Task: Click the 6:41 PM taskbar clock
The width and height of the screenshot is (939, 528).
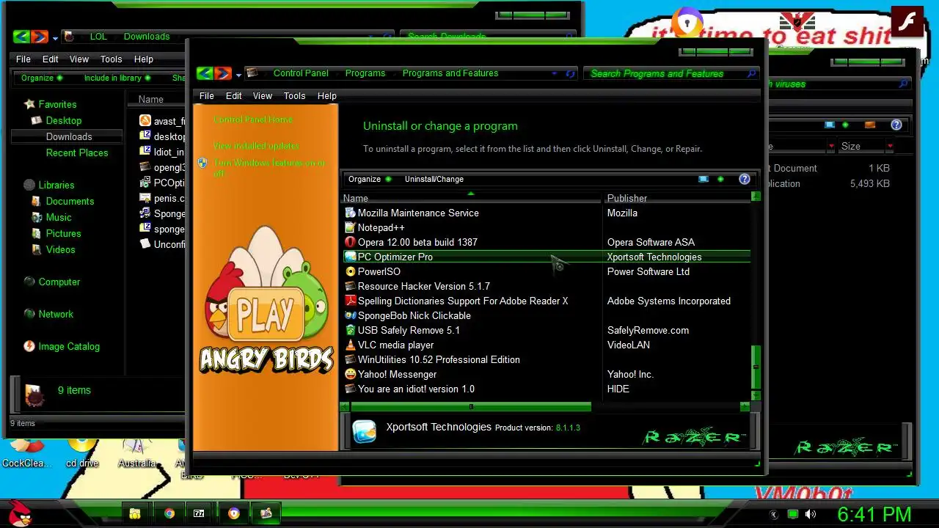Action: pos(874,514)
